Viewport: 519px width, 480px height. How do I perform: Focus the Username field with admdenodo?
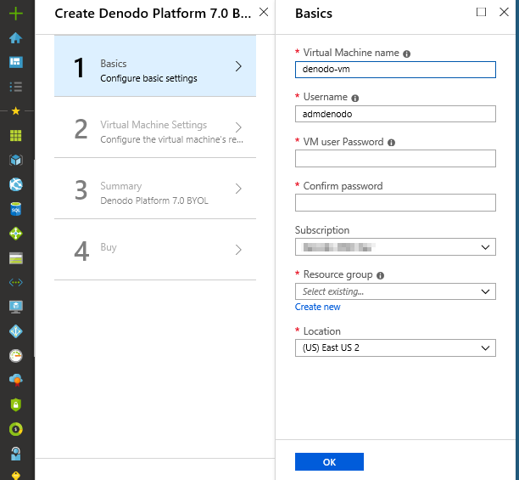tap(395, 114)
